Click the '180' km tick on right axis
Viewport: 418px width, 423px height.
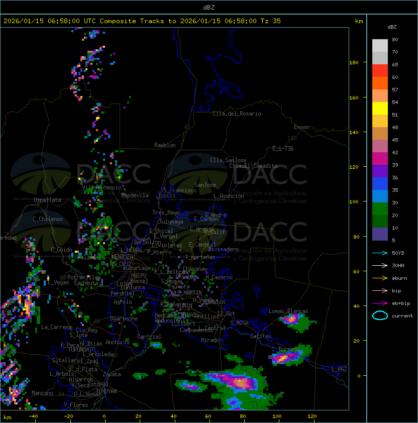(x=354, y=63)
